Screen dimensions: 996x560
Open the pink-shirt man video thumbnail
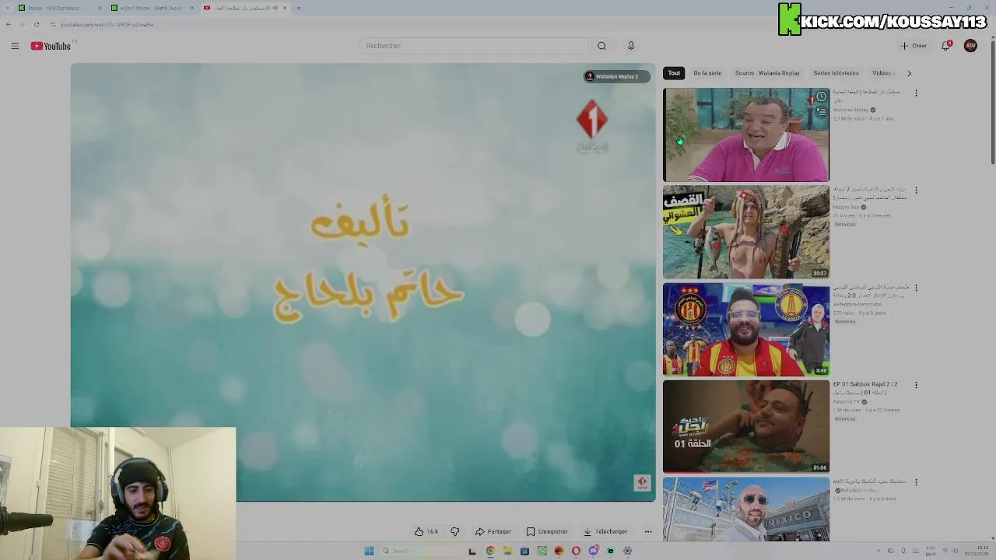point(745,135)
